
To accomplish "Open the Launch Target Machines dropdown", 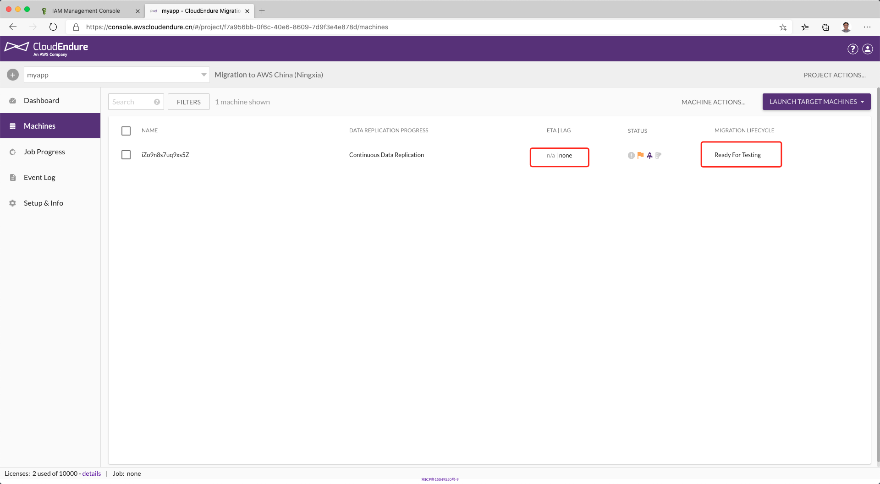I will pyautogui.click(x=816, y=102).
